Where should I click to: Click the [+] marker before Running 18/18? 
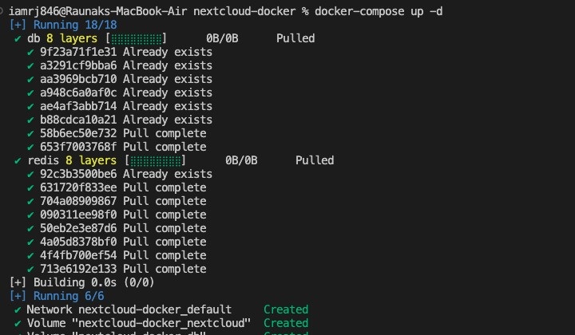pyautogui.click(x=17, y=25)
